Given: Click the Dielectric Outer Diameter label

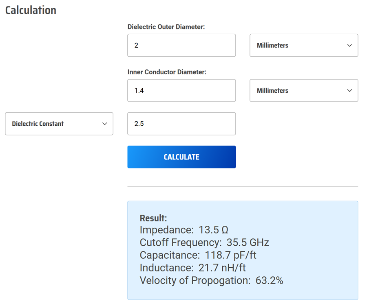Looking at the screenshot, I should click(x=166, y=27).
